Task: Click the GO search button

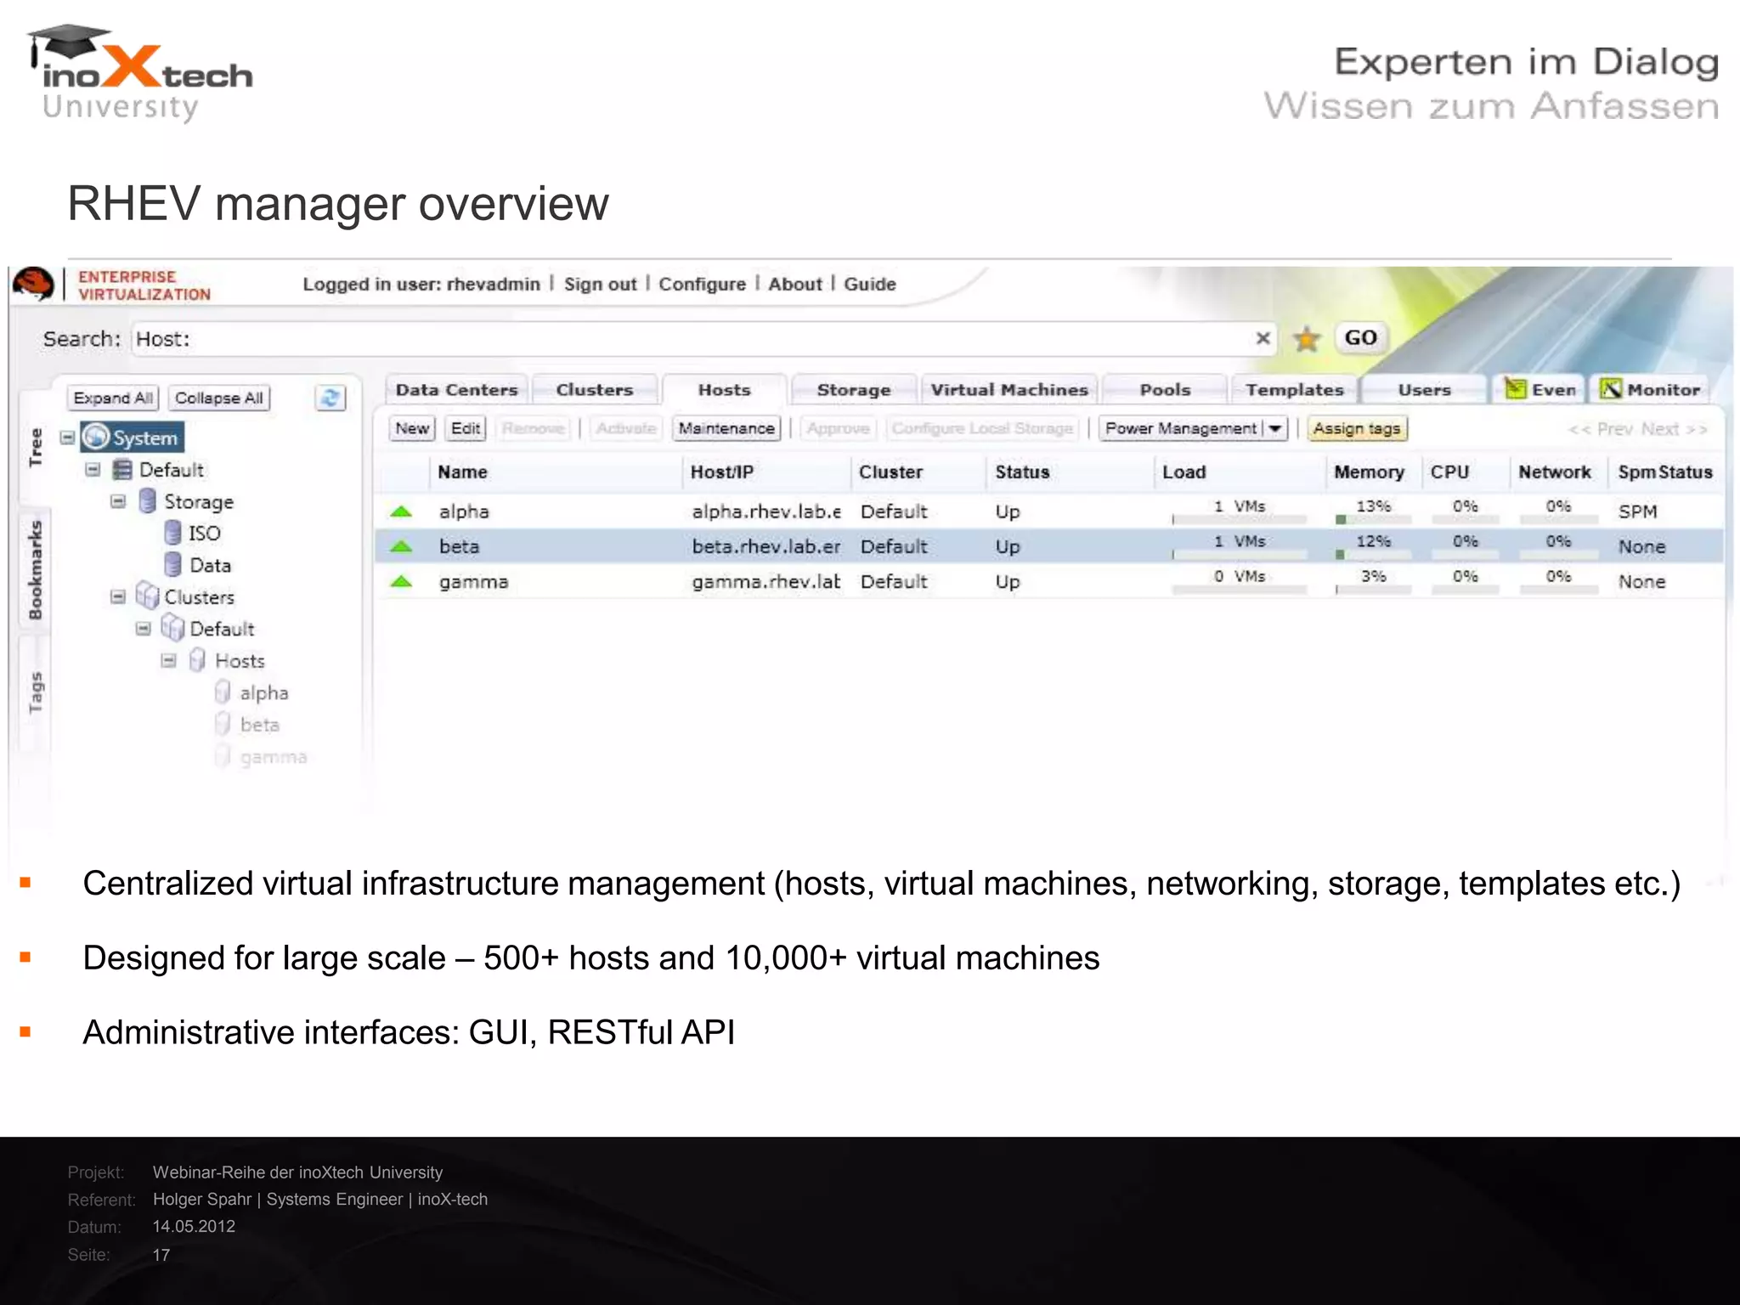Action: point(1360,338)
